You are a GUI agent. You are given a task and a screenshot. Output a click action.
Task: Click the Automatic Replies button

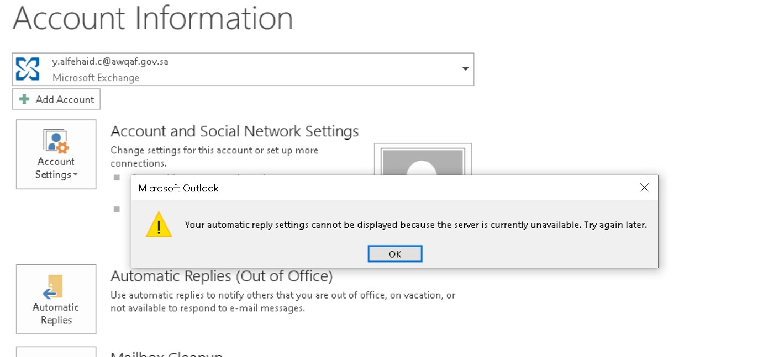pos(56,299)
